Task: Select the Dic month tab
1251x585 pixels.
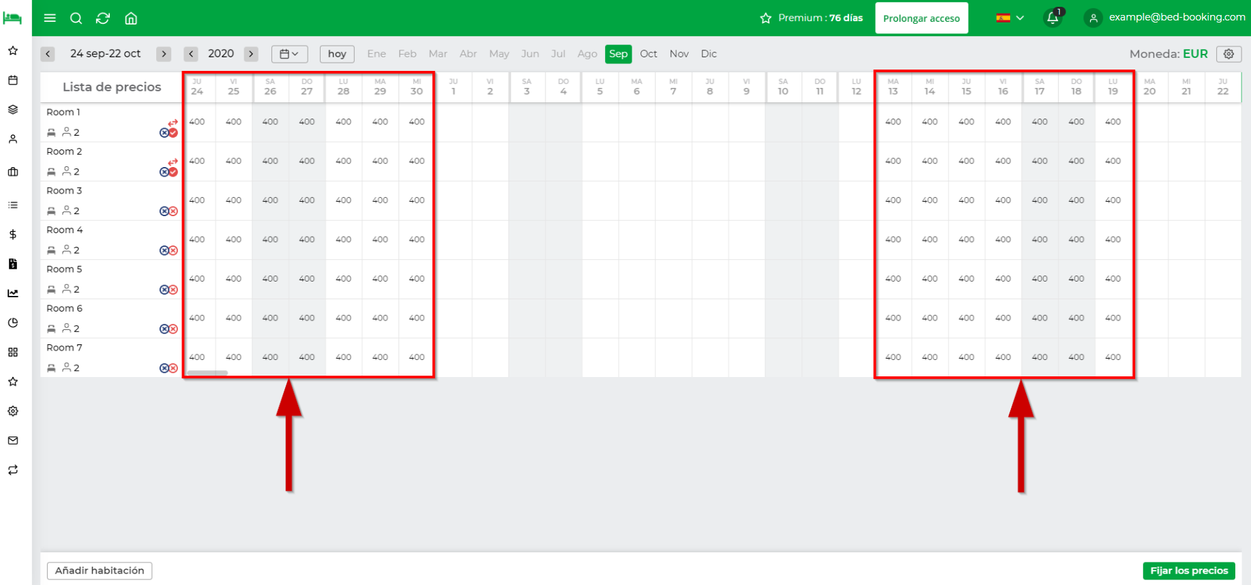Action: [709, 54]
